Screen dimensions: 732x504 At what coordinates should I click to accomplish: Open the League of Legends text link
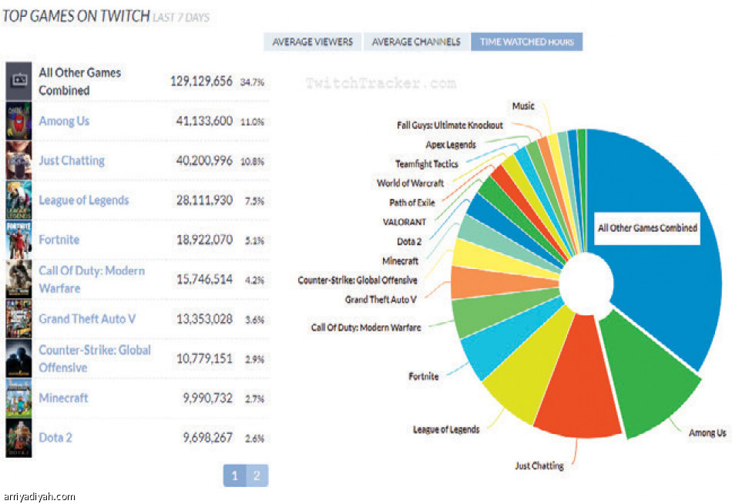point(83,200)
